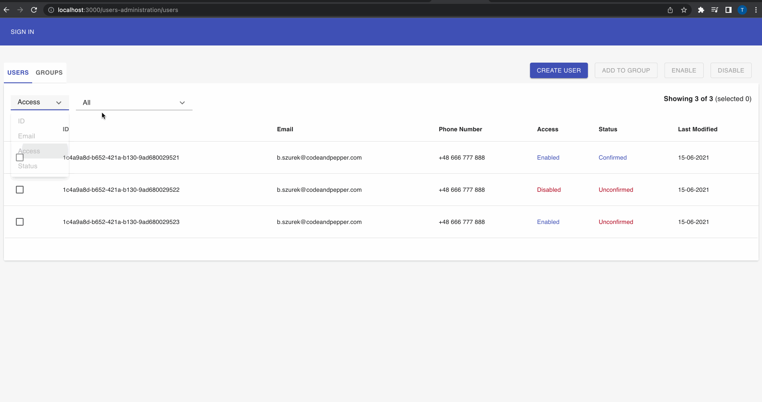Open the All filter value dropdown

point(134,103)
